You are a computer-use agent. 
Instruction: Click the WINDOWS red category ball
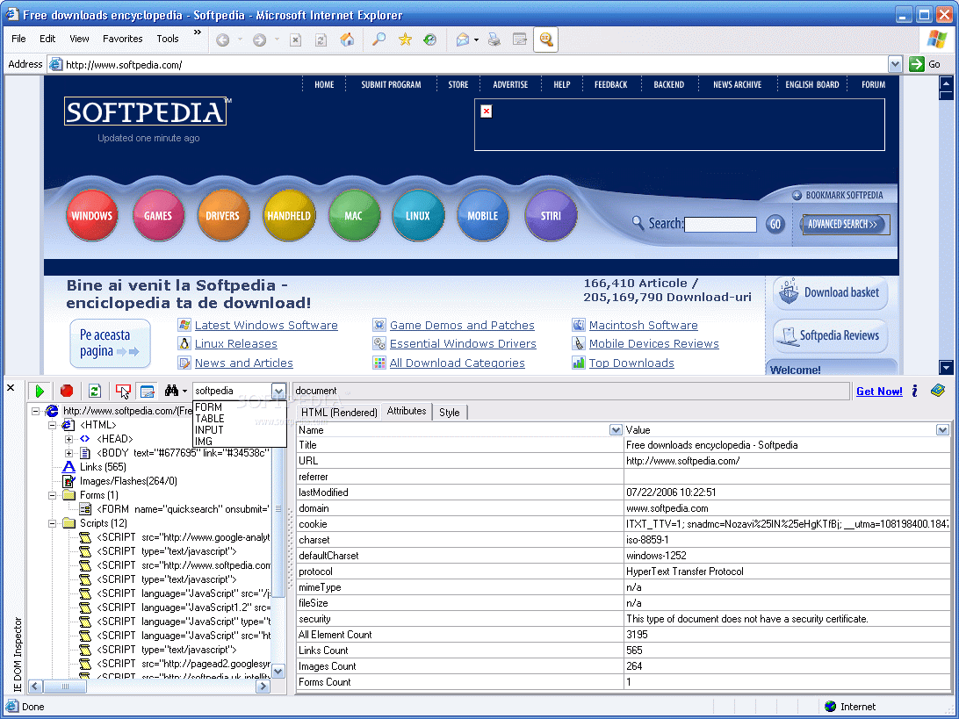point(91,215)
